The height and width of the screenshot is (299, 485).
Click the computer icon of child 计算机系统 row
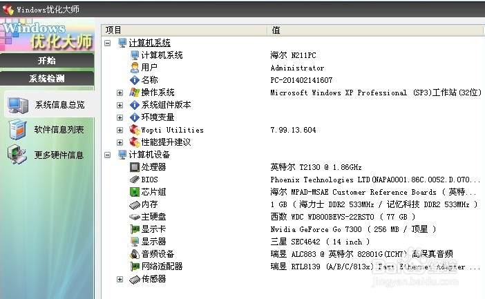[x=135, y=55]
